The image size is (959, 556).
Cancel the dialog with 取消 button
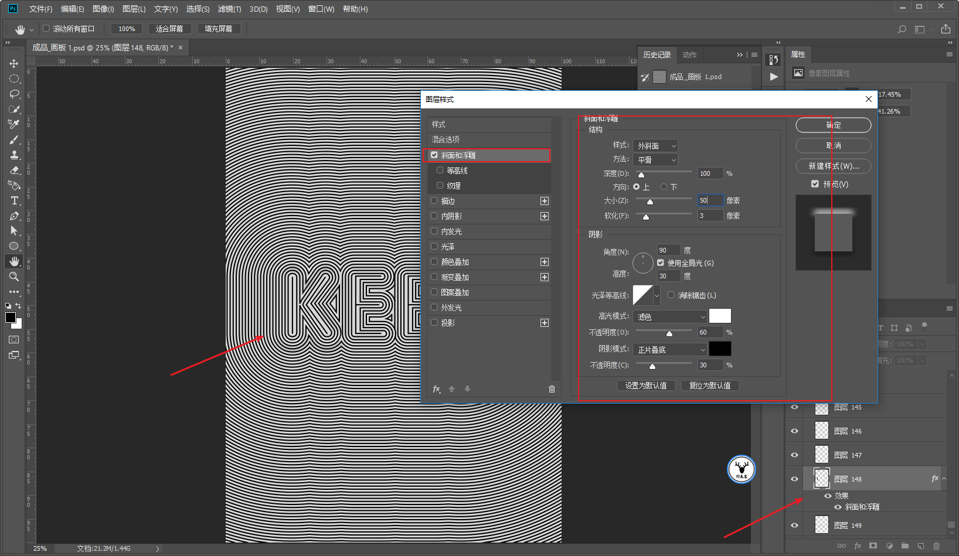click(834, 145)
